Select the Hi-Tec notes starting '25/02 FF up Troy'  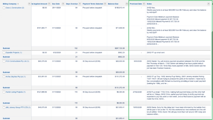[176, 80]
